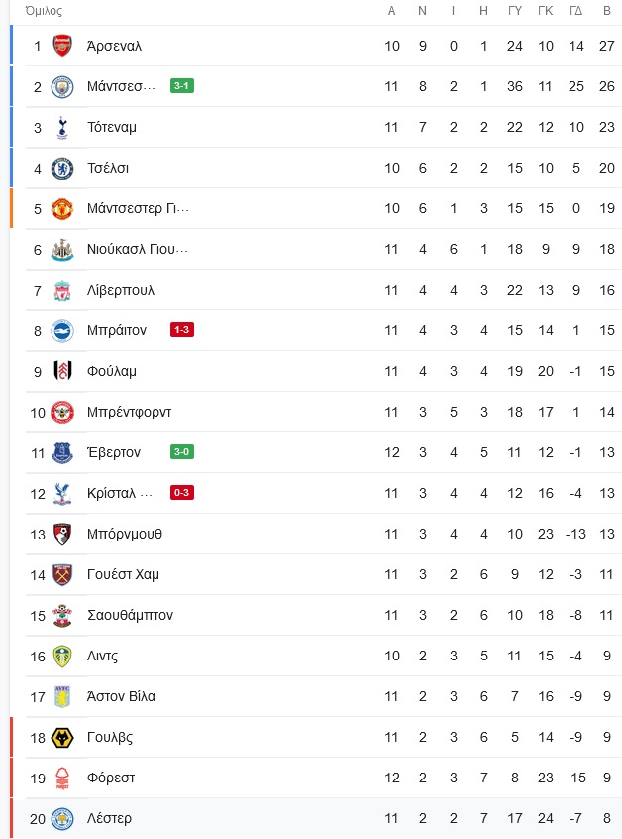This screenshot has height=839, width=622.
Task: Click the Chelsea club crest
Action: click(x=62, y=168)
